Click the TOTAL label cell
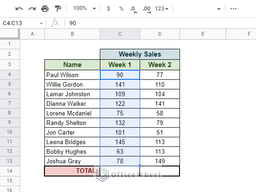256x192 pixels. [72, 171]
